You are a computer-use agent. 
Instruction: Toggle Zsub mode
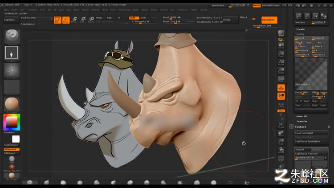coord(143,18)
